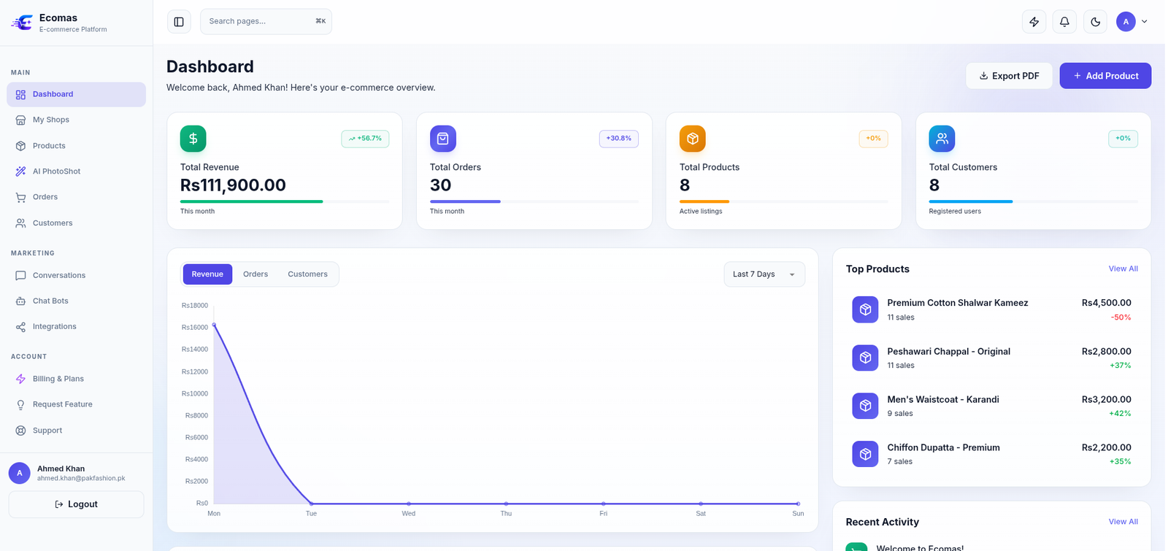This screenshot has height=551, width=1168.
Task: Focus the Search pages input field
Action: [266, 21]
